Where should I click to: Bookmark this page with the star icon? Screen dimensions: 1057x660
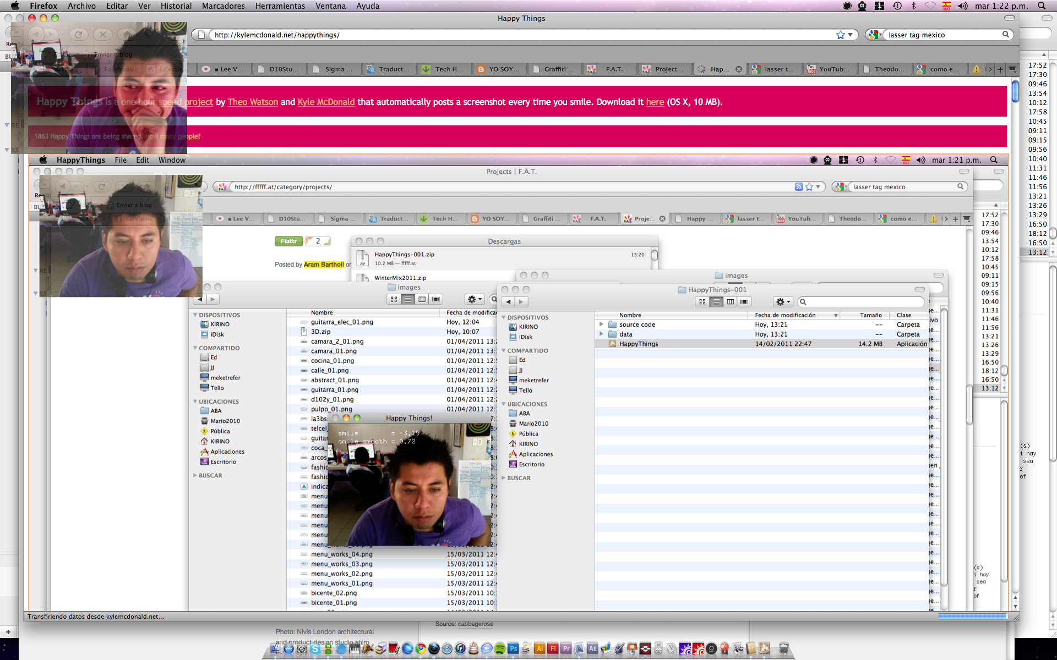[840, 35]
